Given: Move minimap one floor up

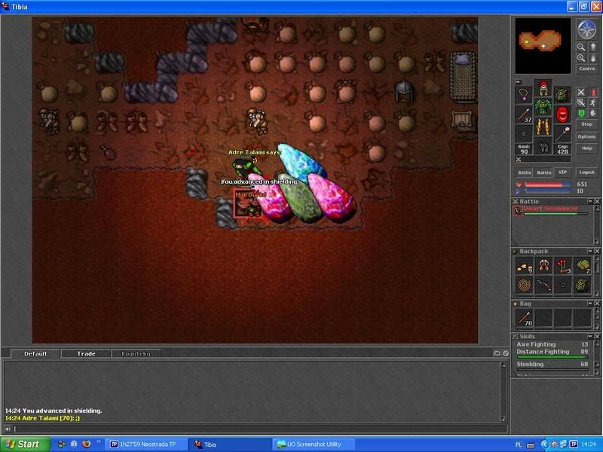Looking at the screenshot, I should pos(592,47).
